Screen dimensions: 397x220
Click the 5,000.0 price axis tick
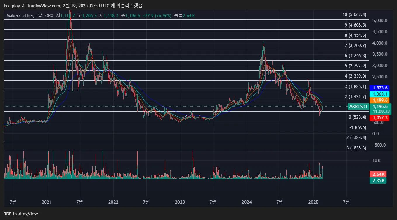(x=380, y=20)
